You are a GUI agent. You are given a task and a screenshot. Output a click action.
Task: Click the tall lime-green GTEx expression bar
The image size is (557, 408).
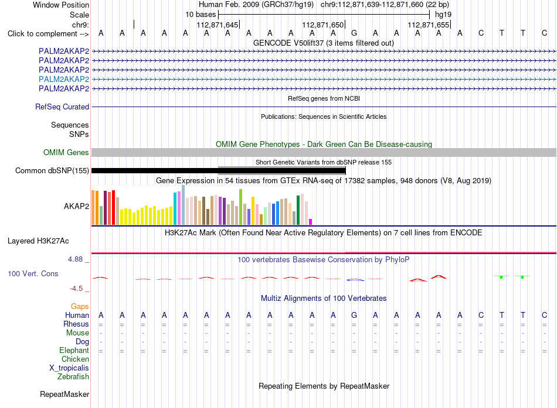(x=241, y=207)
